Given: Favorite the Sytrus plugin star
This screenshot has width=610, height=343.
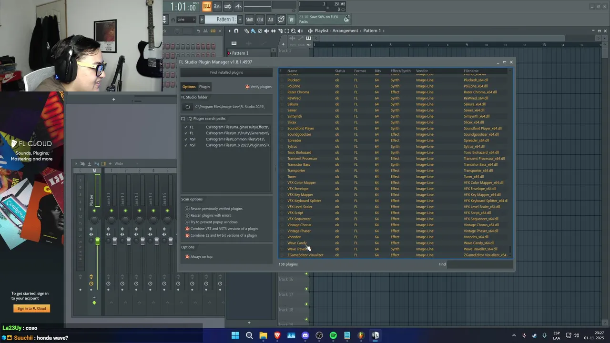Looking at the screenshot, I should point(282,147).
